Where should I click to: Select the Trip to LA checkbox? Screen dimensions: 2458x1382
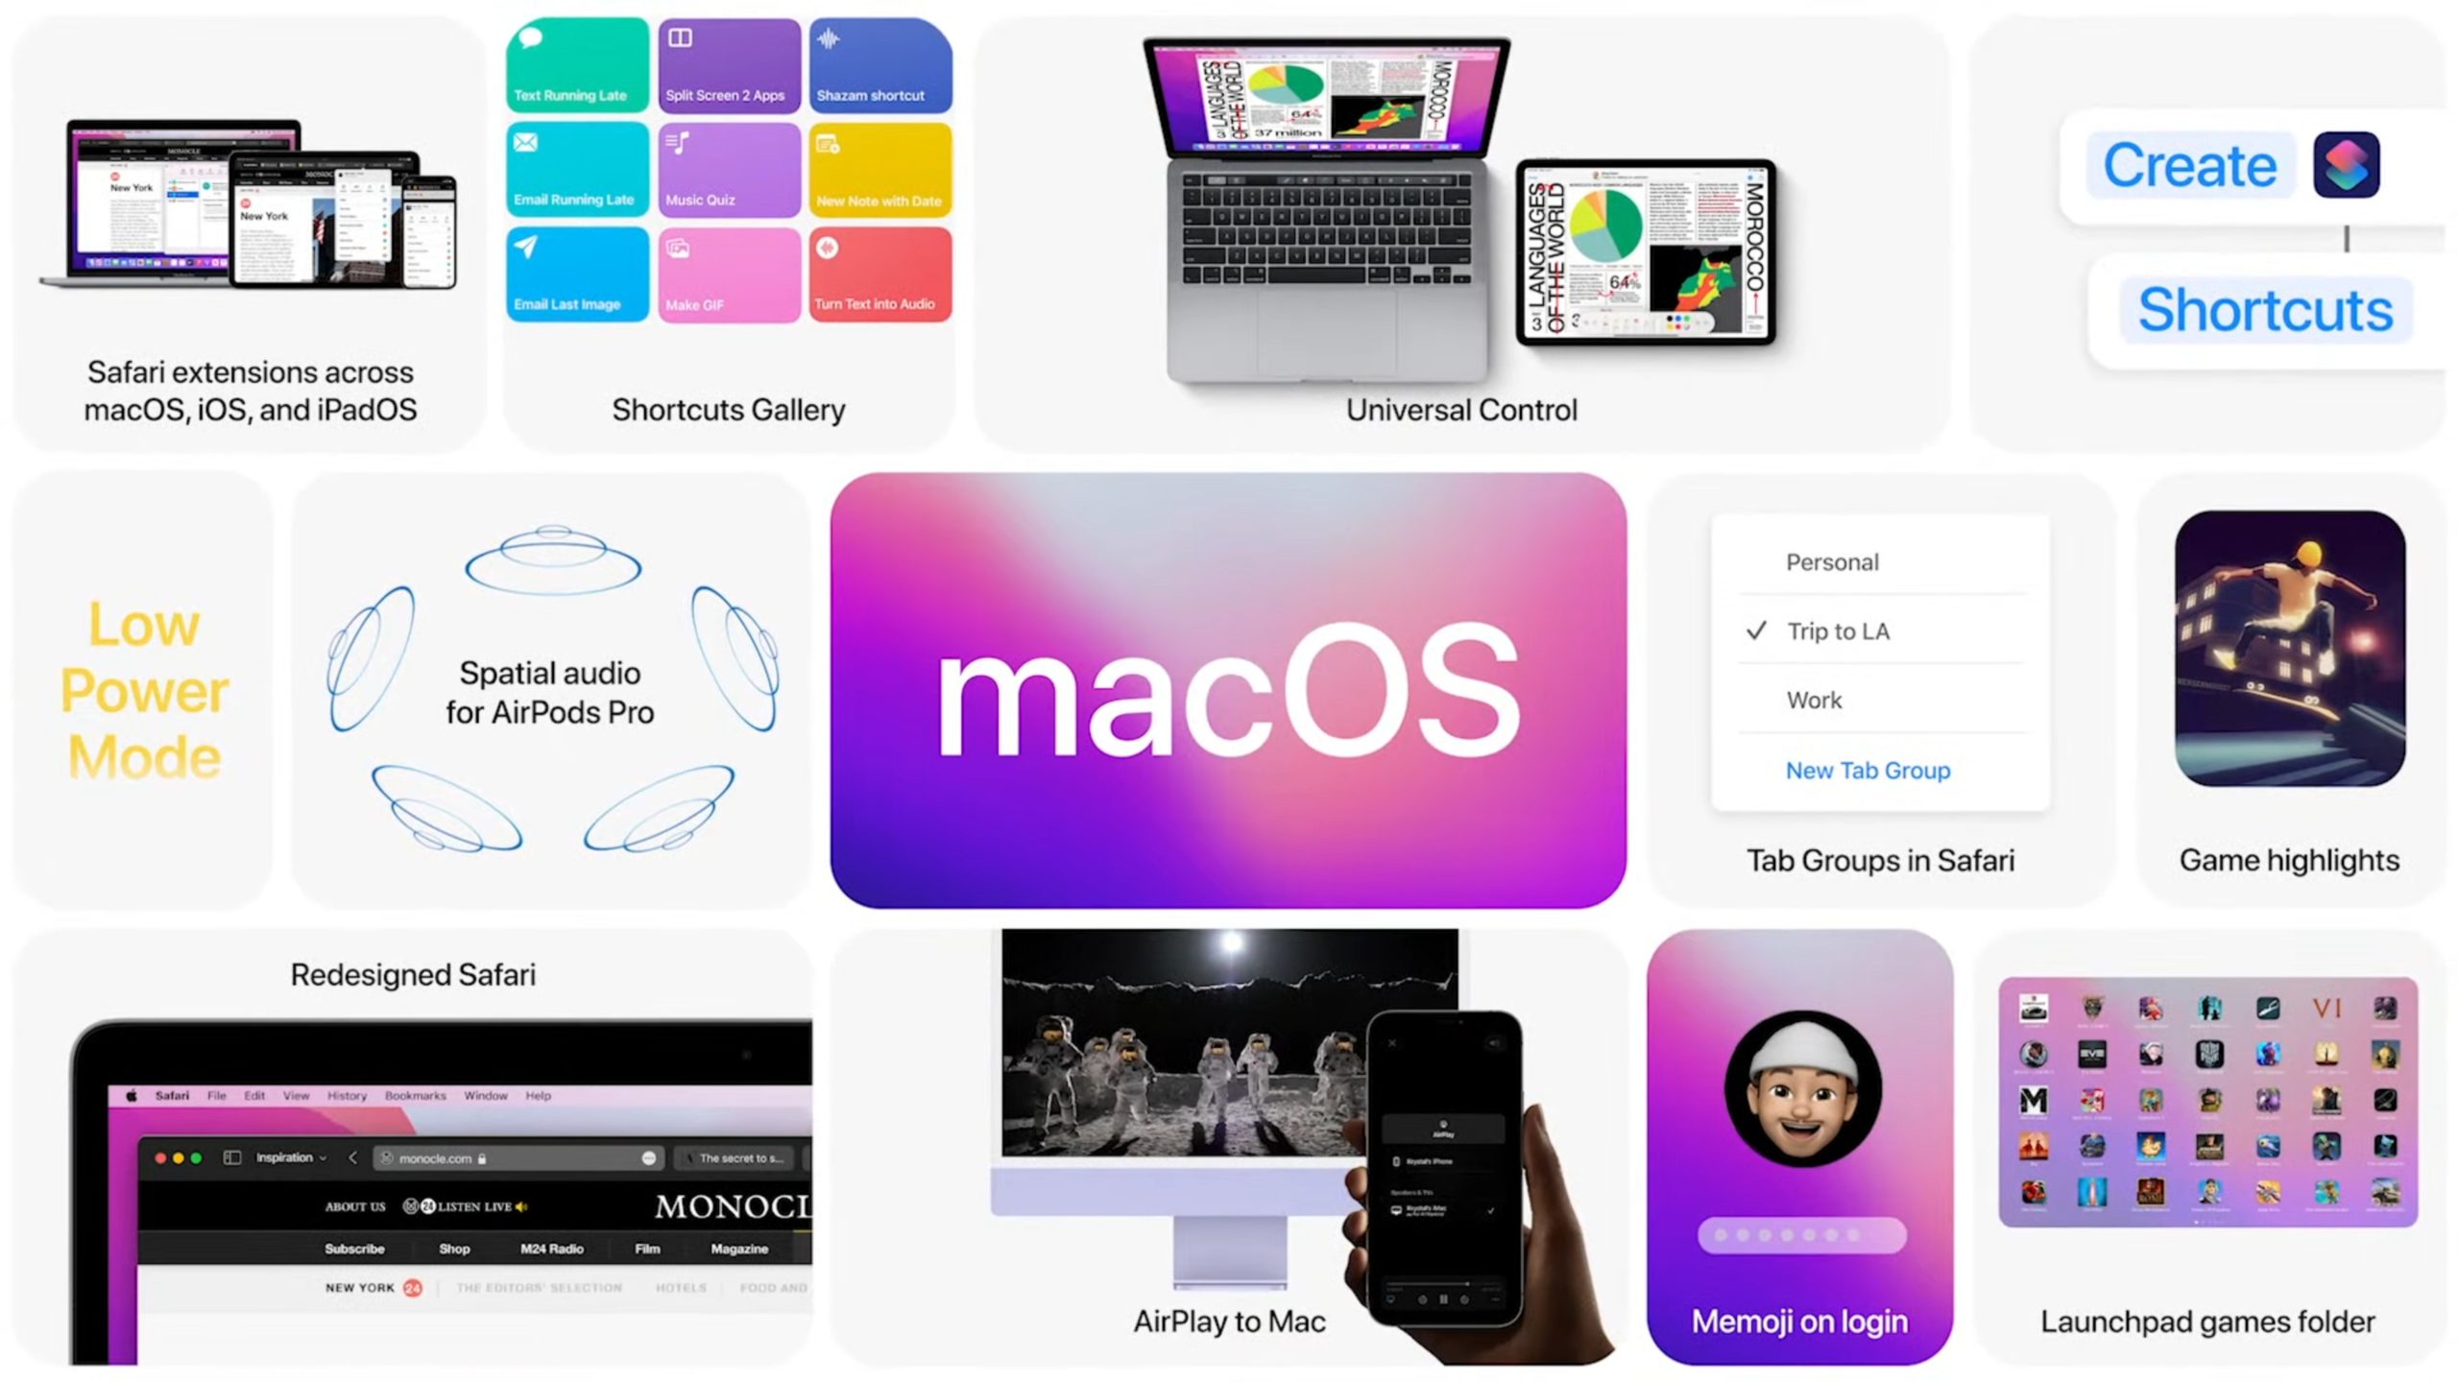tap(1756, 630)
